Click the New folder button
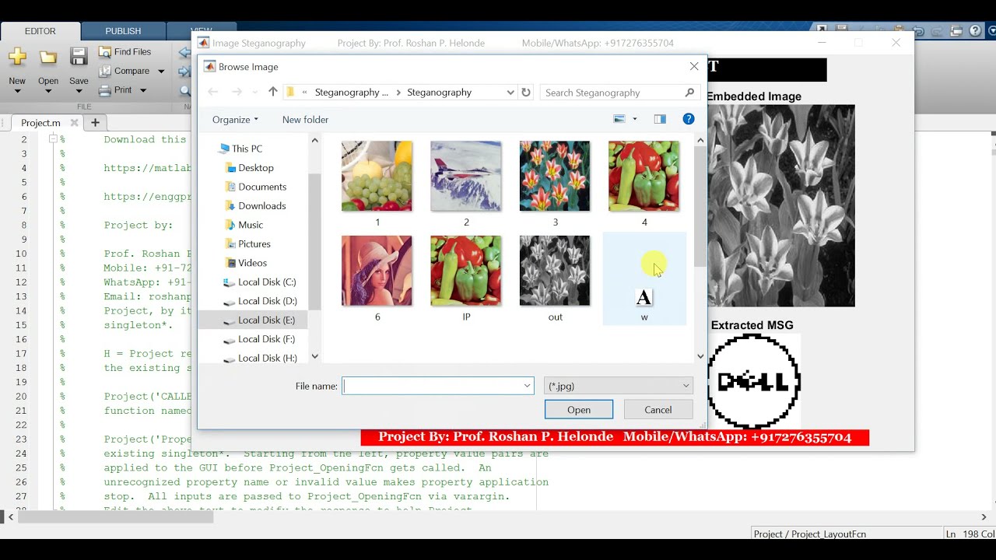 click(x=305, y=120)
